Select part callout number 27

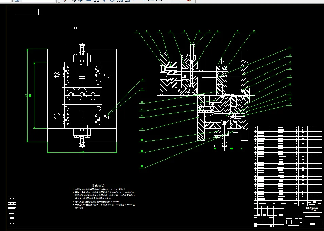(142, 89)
